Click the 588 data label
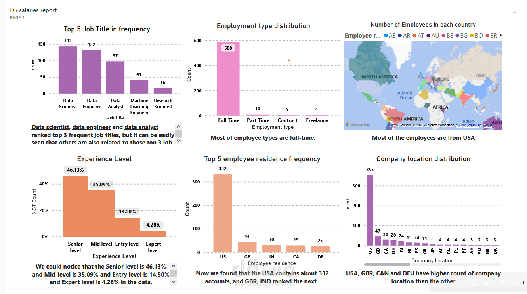Viewport: 527px width, 294px height. [228, 48]
